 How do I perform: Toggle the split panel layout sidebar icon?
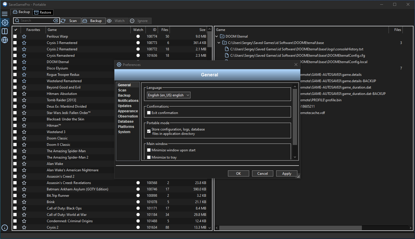coord(5,31)
